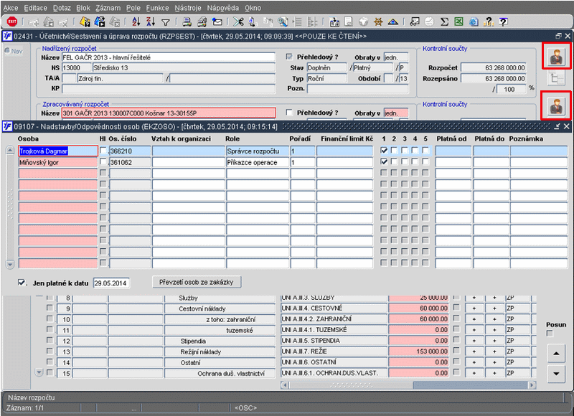
Task: Click 'Převzetí osob ze zakázky' button
Action: click(x=197, y=282)
